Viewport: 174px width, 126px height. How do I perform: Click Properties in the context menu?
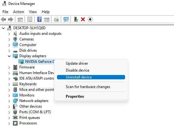[x=75, y=96]
